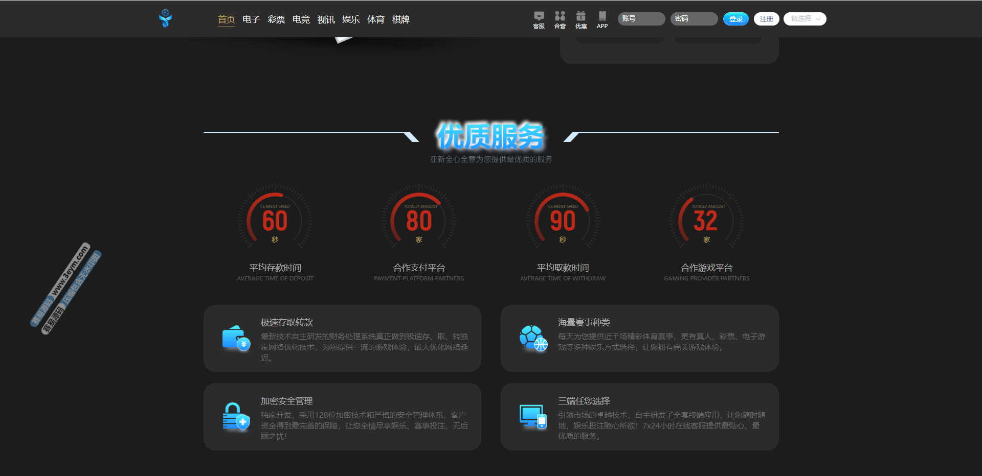Click the 注册 register button

(x=766, y=19)
